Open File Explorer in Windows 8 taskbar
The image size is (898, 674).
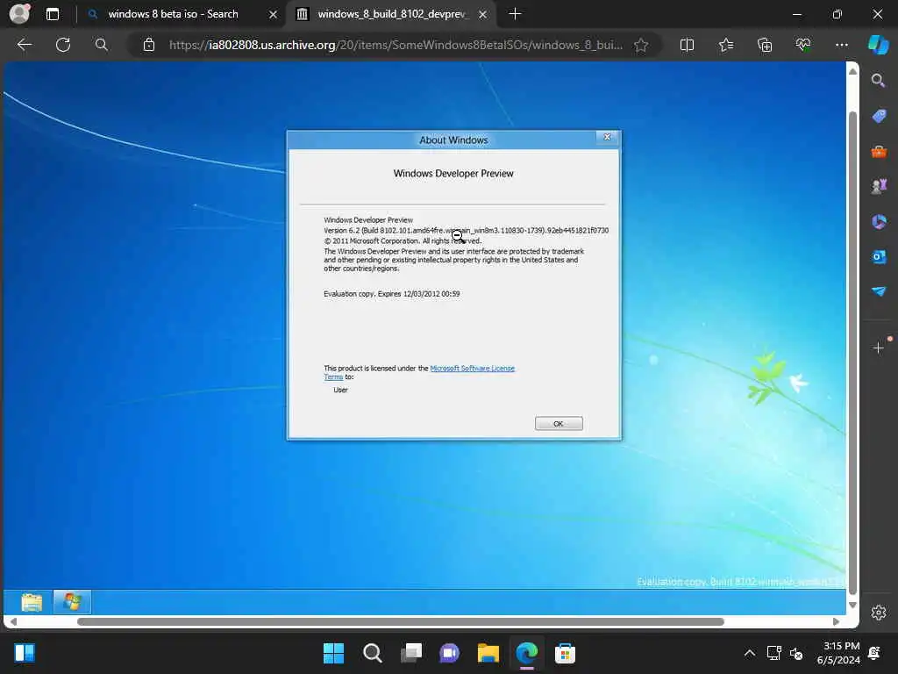click(x=32, y=602)
